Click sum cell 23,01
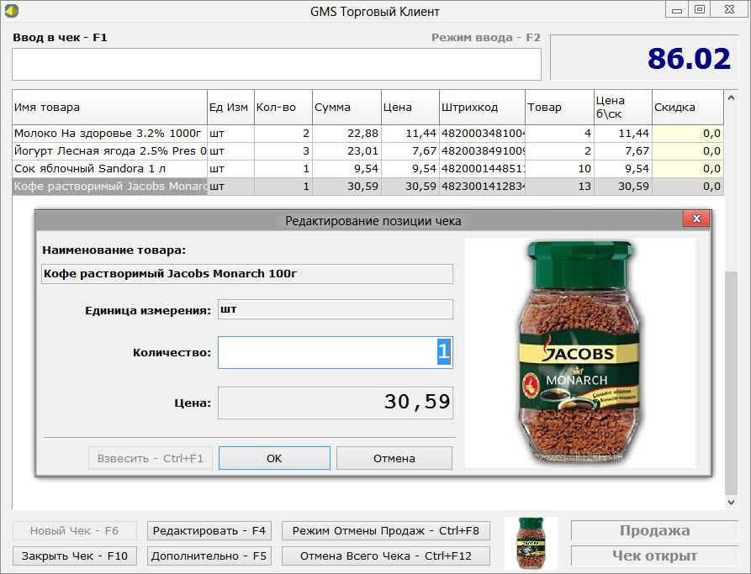The height and width of the screenshot is (574, 751). [x=346, y=150]
